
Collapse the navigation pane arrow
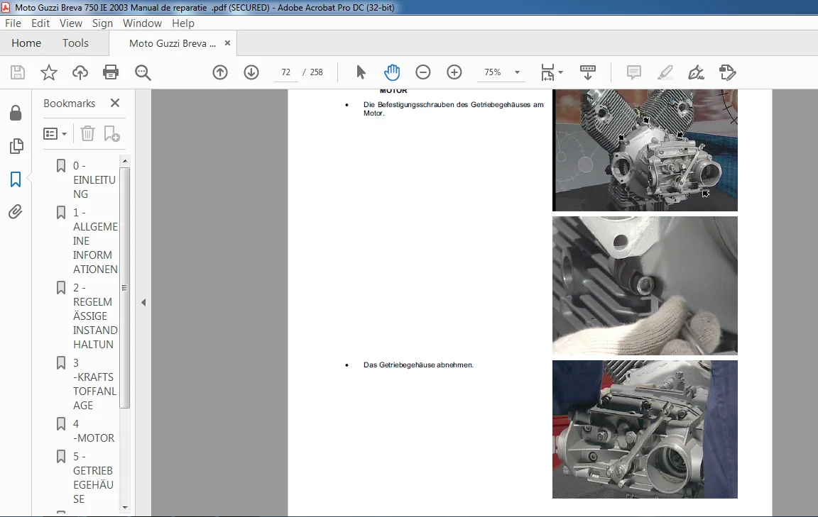143,303
